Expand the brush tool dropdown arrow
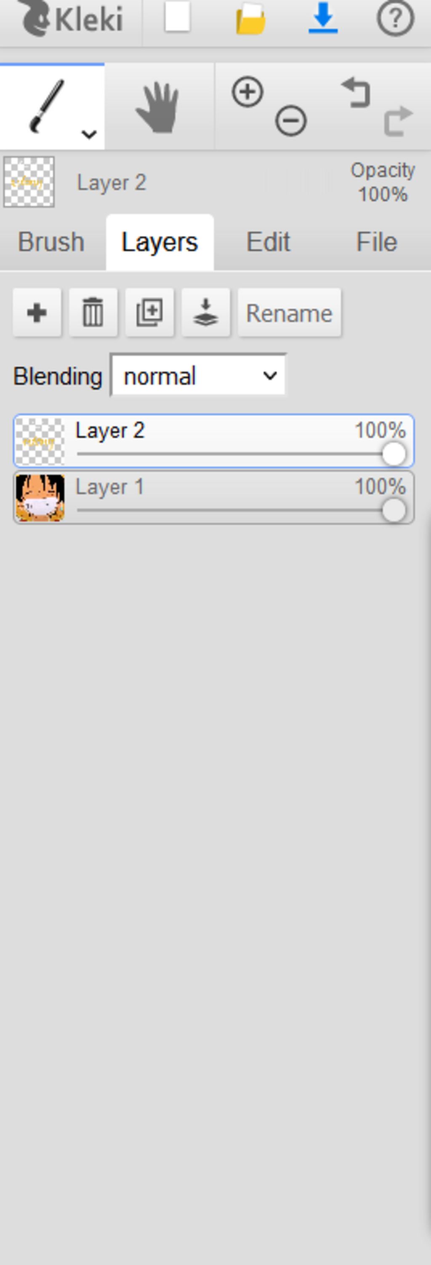Screen dimensions: 431x1265 (x=89, y=134)
